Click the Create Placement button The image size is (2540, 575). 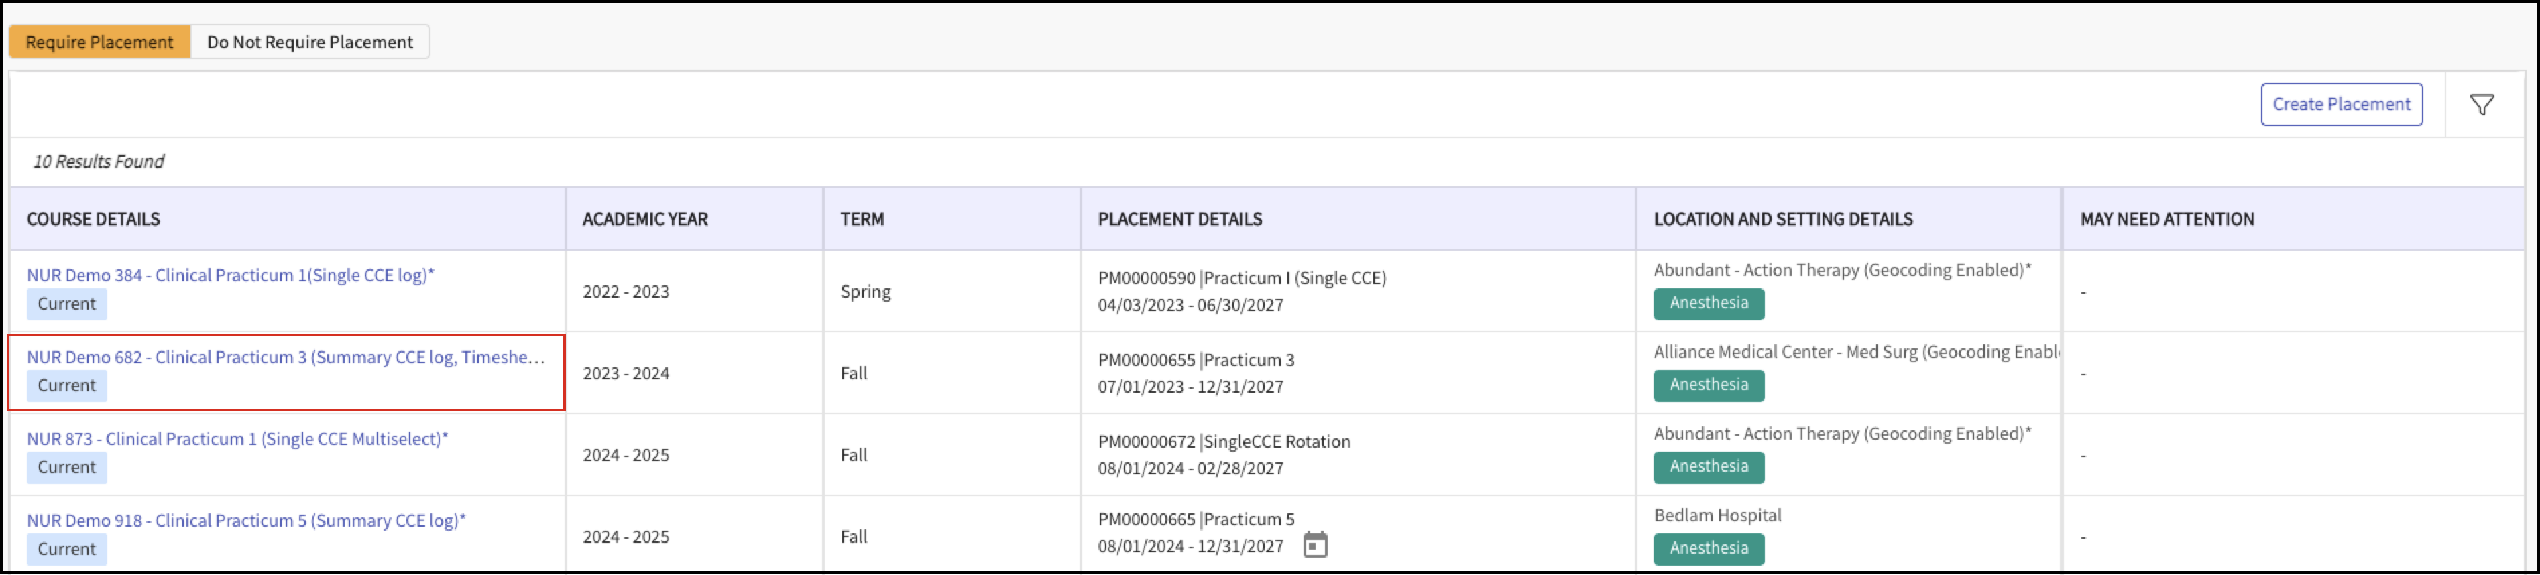[x=2340, y=105]
